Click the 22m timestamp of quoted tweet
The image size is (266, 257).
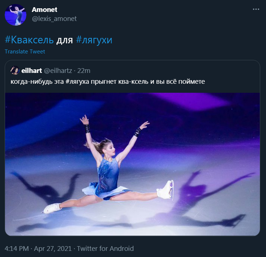84,70
